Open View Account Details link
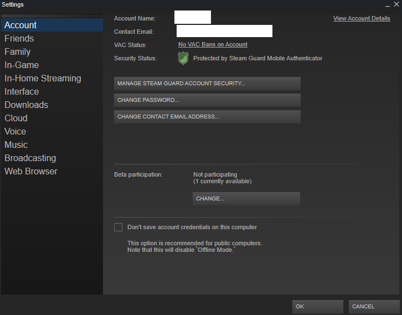 pyautogui.click(x=362, y=18)
